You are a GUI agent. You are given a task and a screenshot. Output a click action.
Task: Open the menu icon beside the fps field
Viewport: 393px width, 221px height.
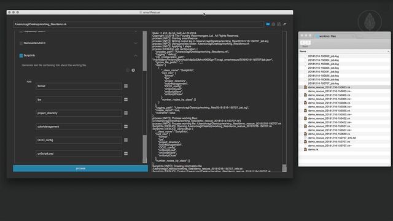coord(126,99)
